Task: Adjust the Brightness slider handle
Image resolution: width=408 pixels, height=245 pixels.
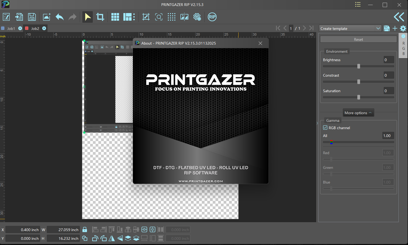Action: [x=359, y=66]
